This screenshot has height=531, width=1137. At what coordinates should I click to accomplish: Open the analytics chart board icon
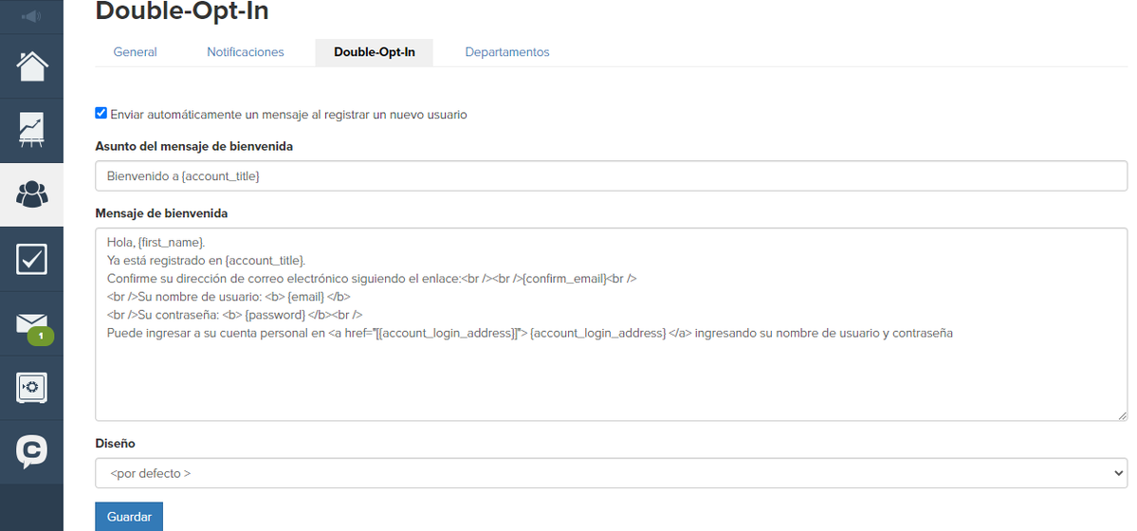point(32,130)
